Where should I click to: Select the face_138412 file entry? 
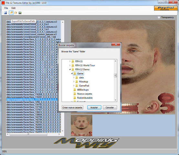(x=32, y=112)
